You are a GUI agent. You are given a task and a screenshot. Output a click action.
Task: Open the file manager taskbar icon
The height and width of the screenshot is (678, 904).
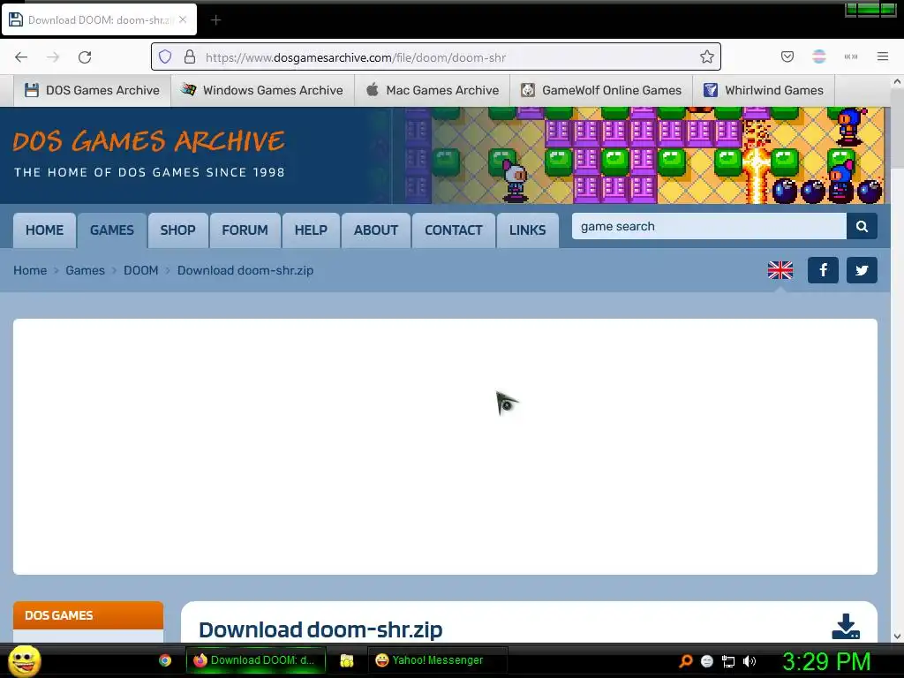[x=346, y=660]
